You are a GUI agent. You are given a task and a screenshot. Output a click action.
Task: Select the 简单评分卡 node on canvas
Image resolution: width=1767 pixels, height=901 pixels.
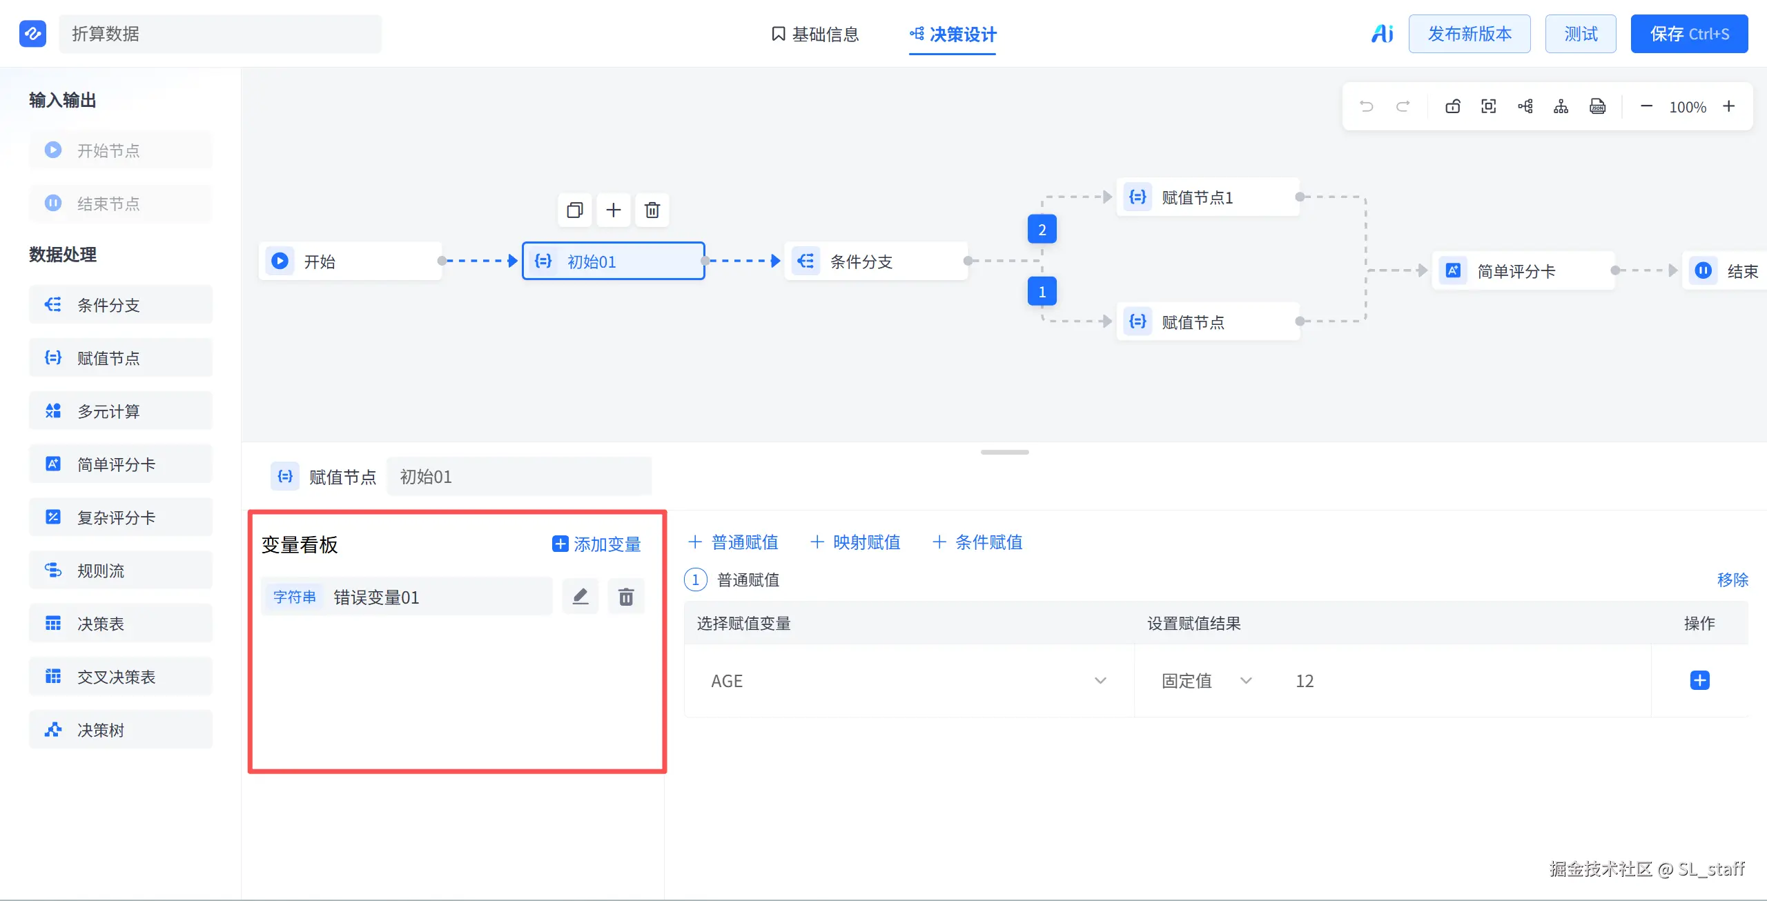[1523, 271]
